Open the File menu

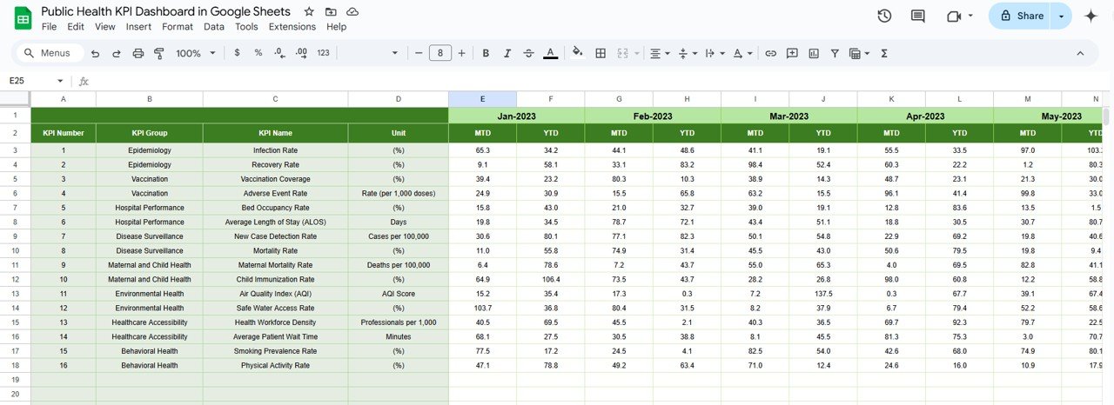(50, 27)
